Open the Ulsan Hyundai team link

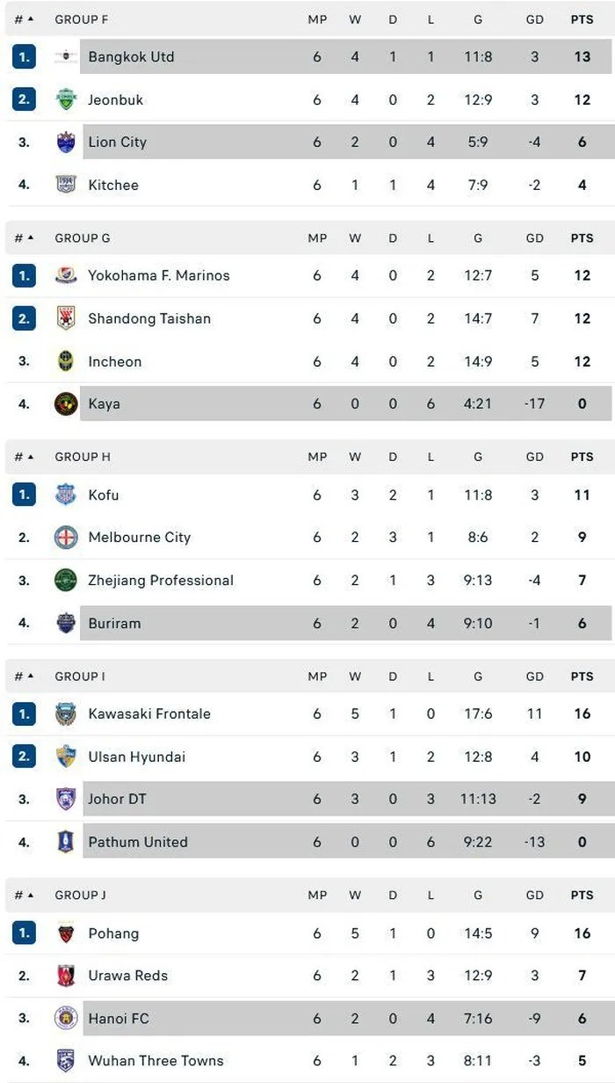[x=136, y=757]
